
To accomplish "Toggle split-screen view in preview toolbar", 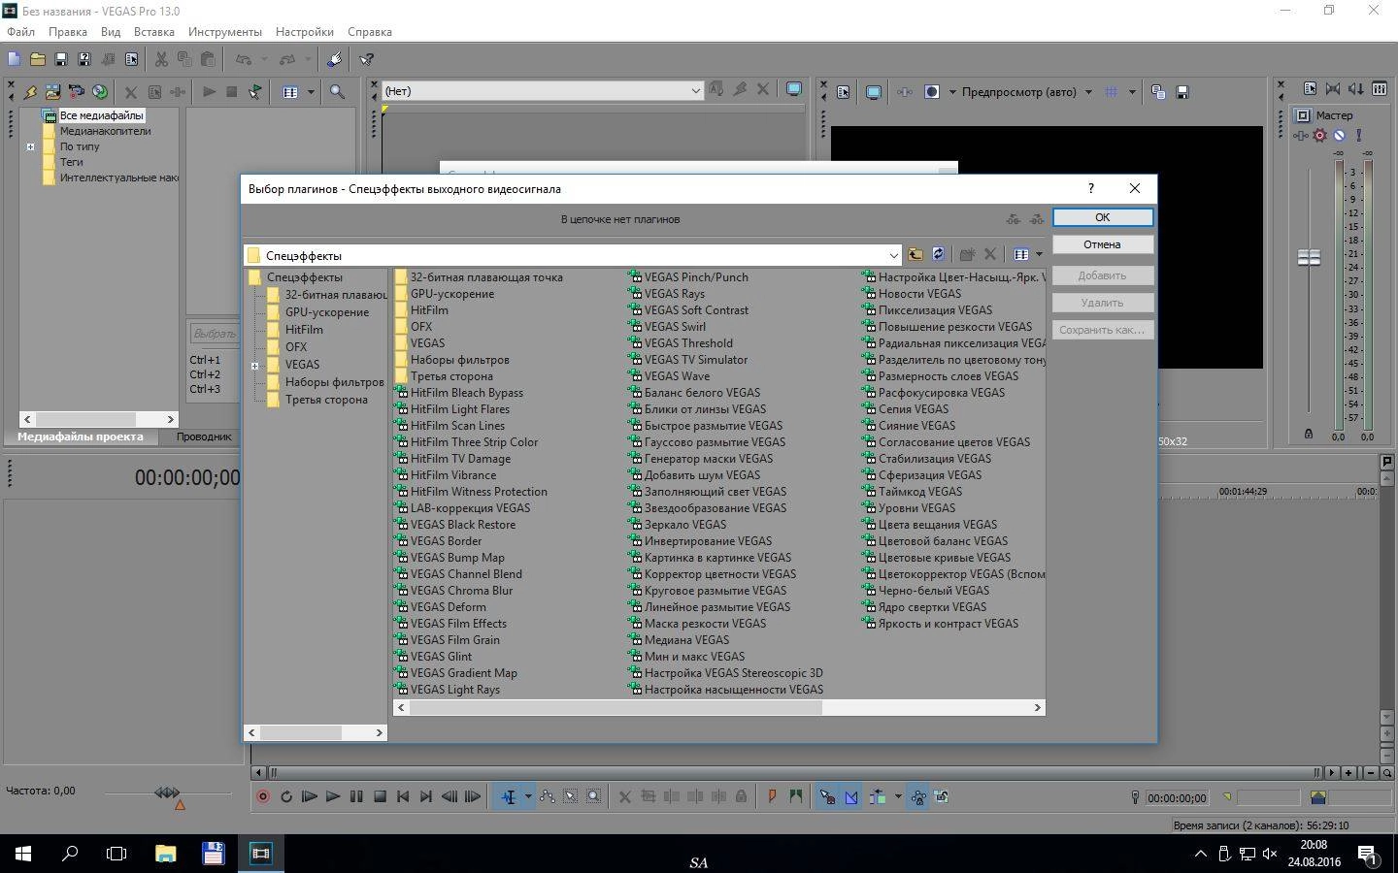I will coord(932,92).
